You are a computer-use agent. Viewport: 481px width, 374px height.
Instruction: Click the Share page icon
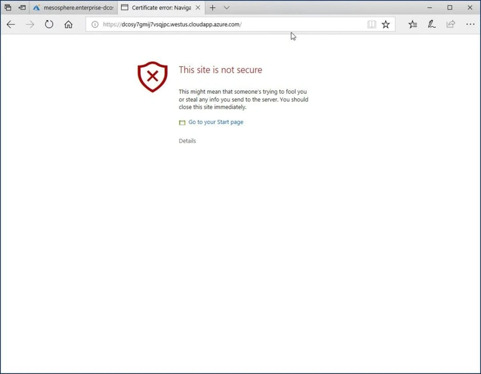click(451, 24)
